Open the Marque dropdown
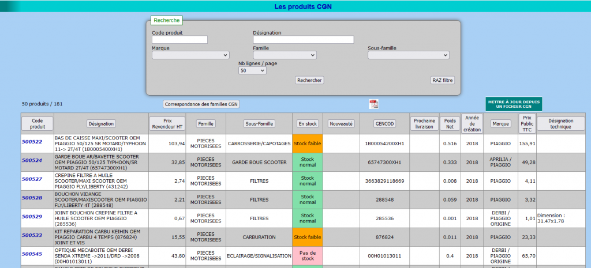The height and width of the screenshot is (268, 591). [190, 55]
